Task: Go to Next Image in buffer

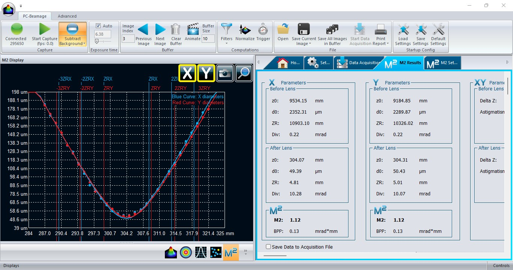Action: click(160, 29)
